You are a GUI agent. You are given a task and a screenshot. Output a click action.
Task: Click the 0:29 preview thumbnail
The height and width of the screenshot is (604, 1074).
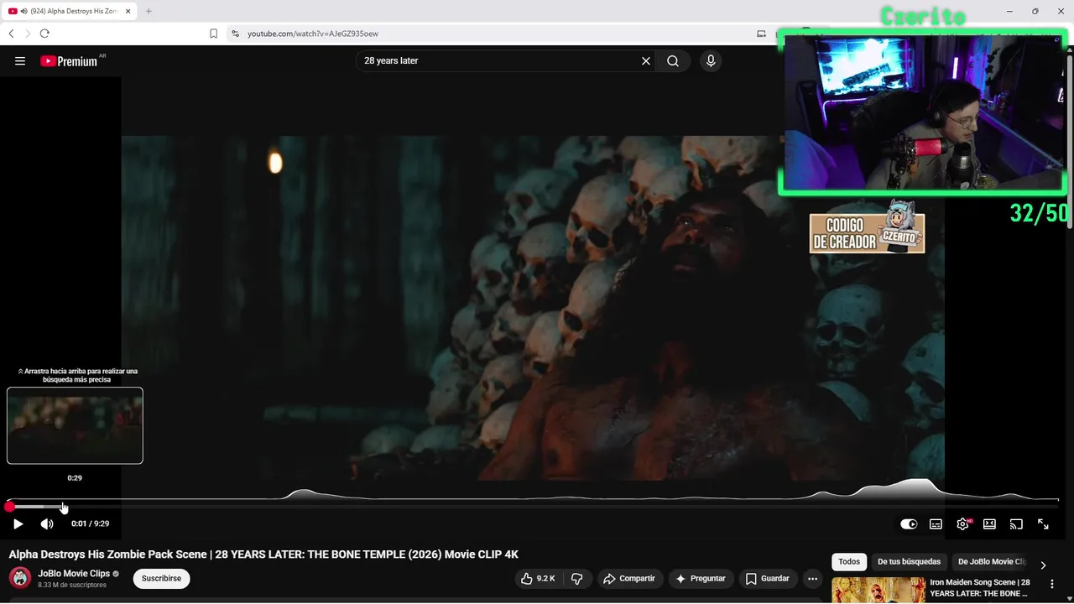(75, 425)
